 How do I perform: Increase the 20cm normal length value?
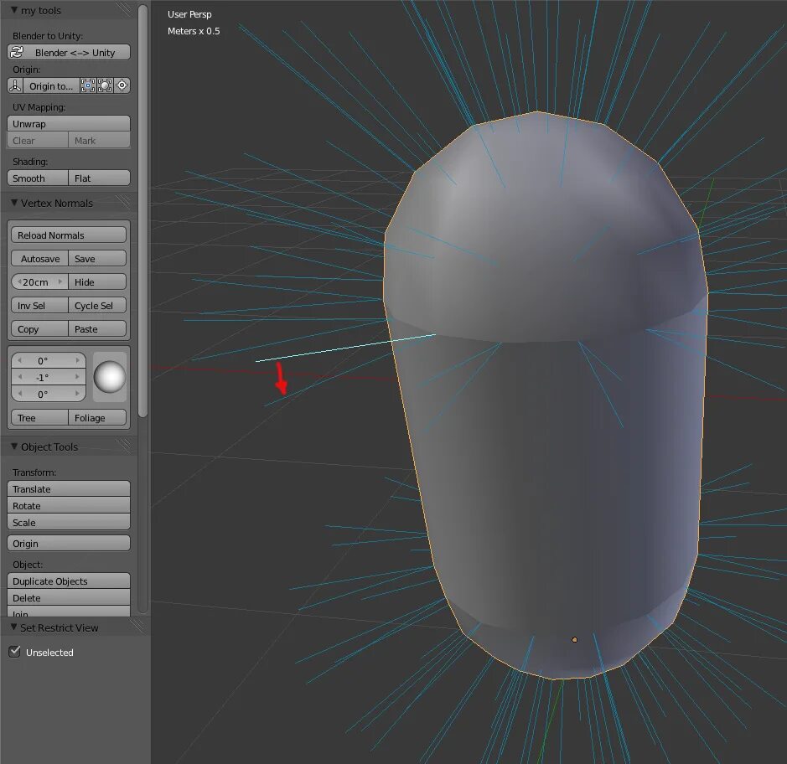pos(60,282)
